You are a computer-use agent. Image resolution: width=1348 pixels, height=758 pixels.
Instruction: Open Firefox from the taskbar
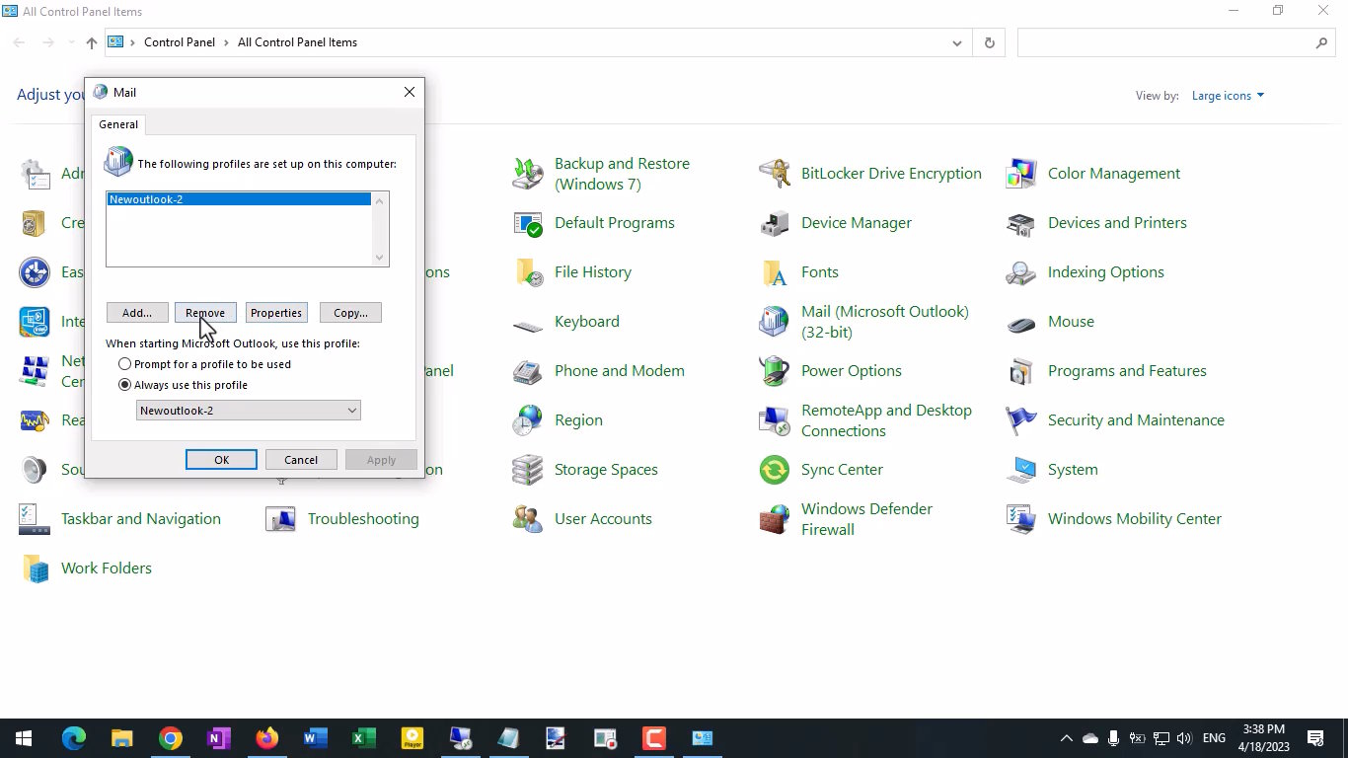[267, 738]
